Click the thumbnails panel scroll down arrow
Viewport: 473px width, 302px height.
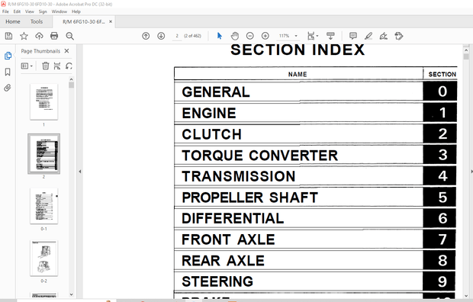point(71,294)
